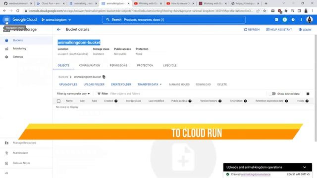Open the Holds column help icon
The image size is (317, 178).
coord(307,101)
